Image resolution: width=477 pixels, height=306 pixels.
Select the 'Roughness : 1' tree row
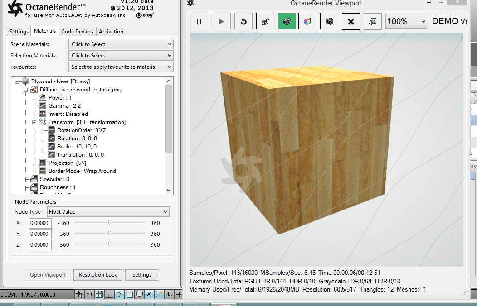click(x=58, y=187)
